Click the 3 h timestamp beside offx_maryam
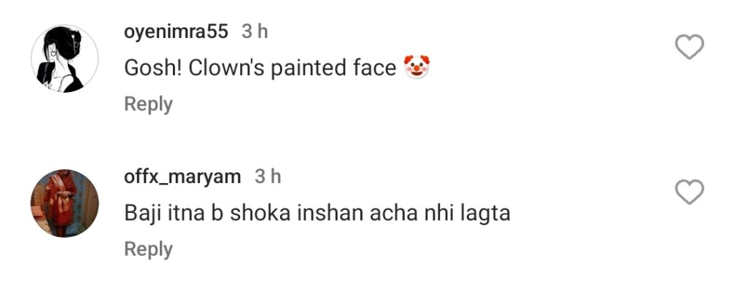 coord(268,176)
